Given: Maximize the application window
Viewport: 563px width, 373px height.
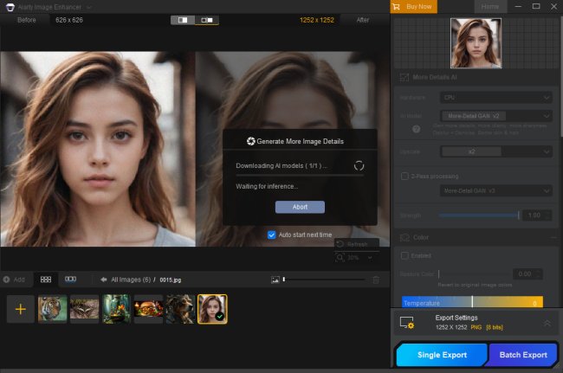Looking at the screenshot, I should pos(536,6).
